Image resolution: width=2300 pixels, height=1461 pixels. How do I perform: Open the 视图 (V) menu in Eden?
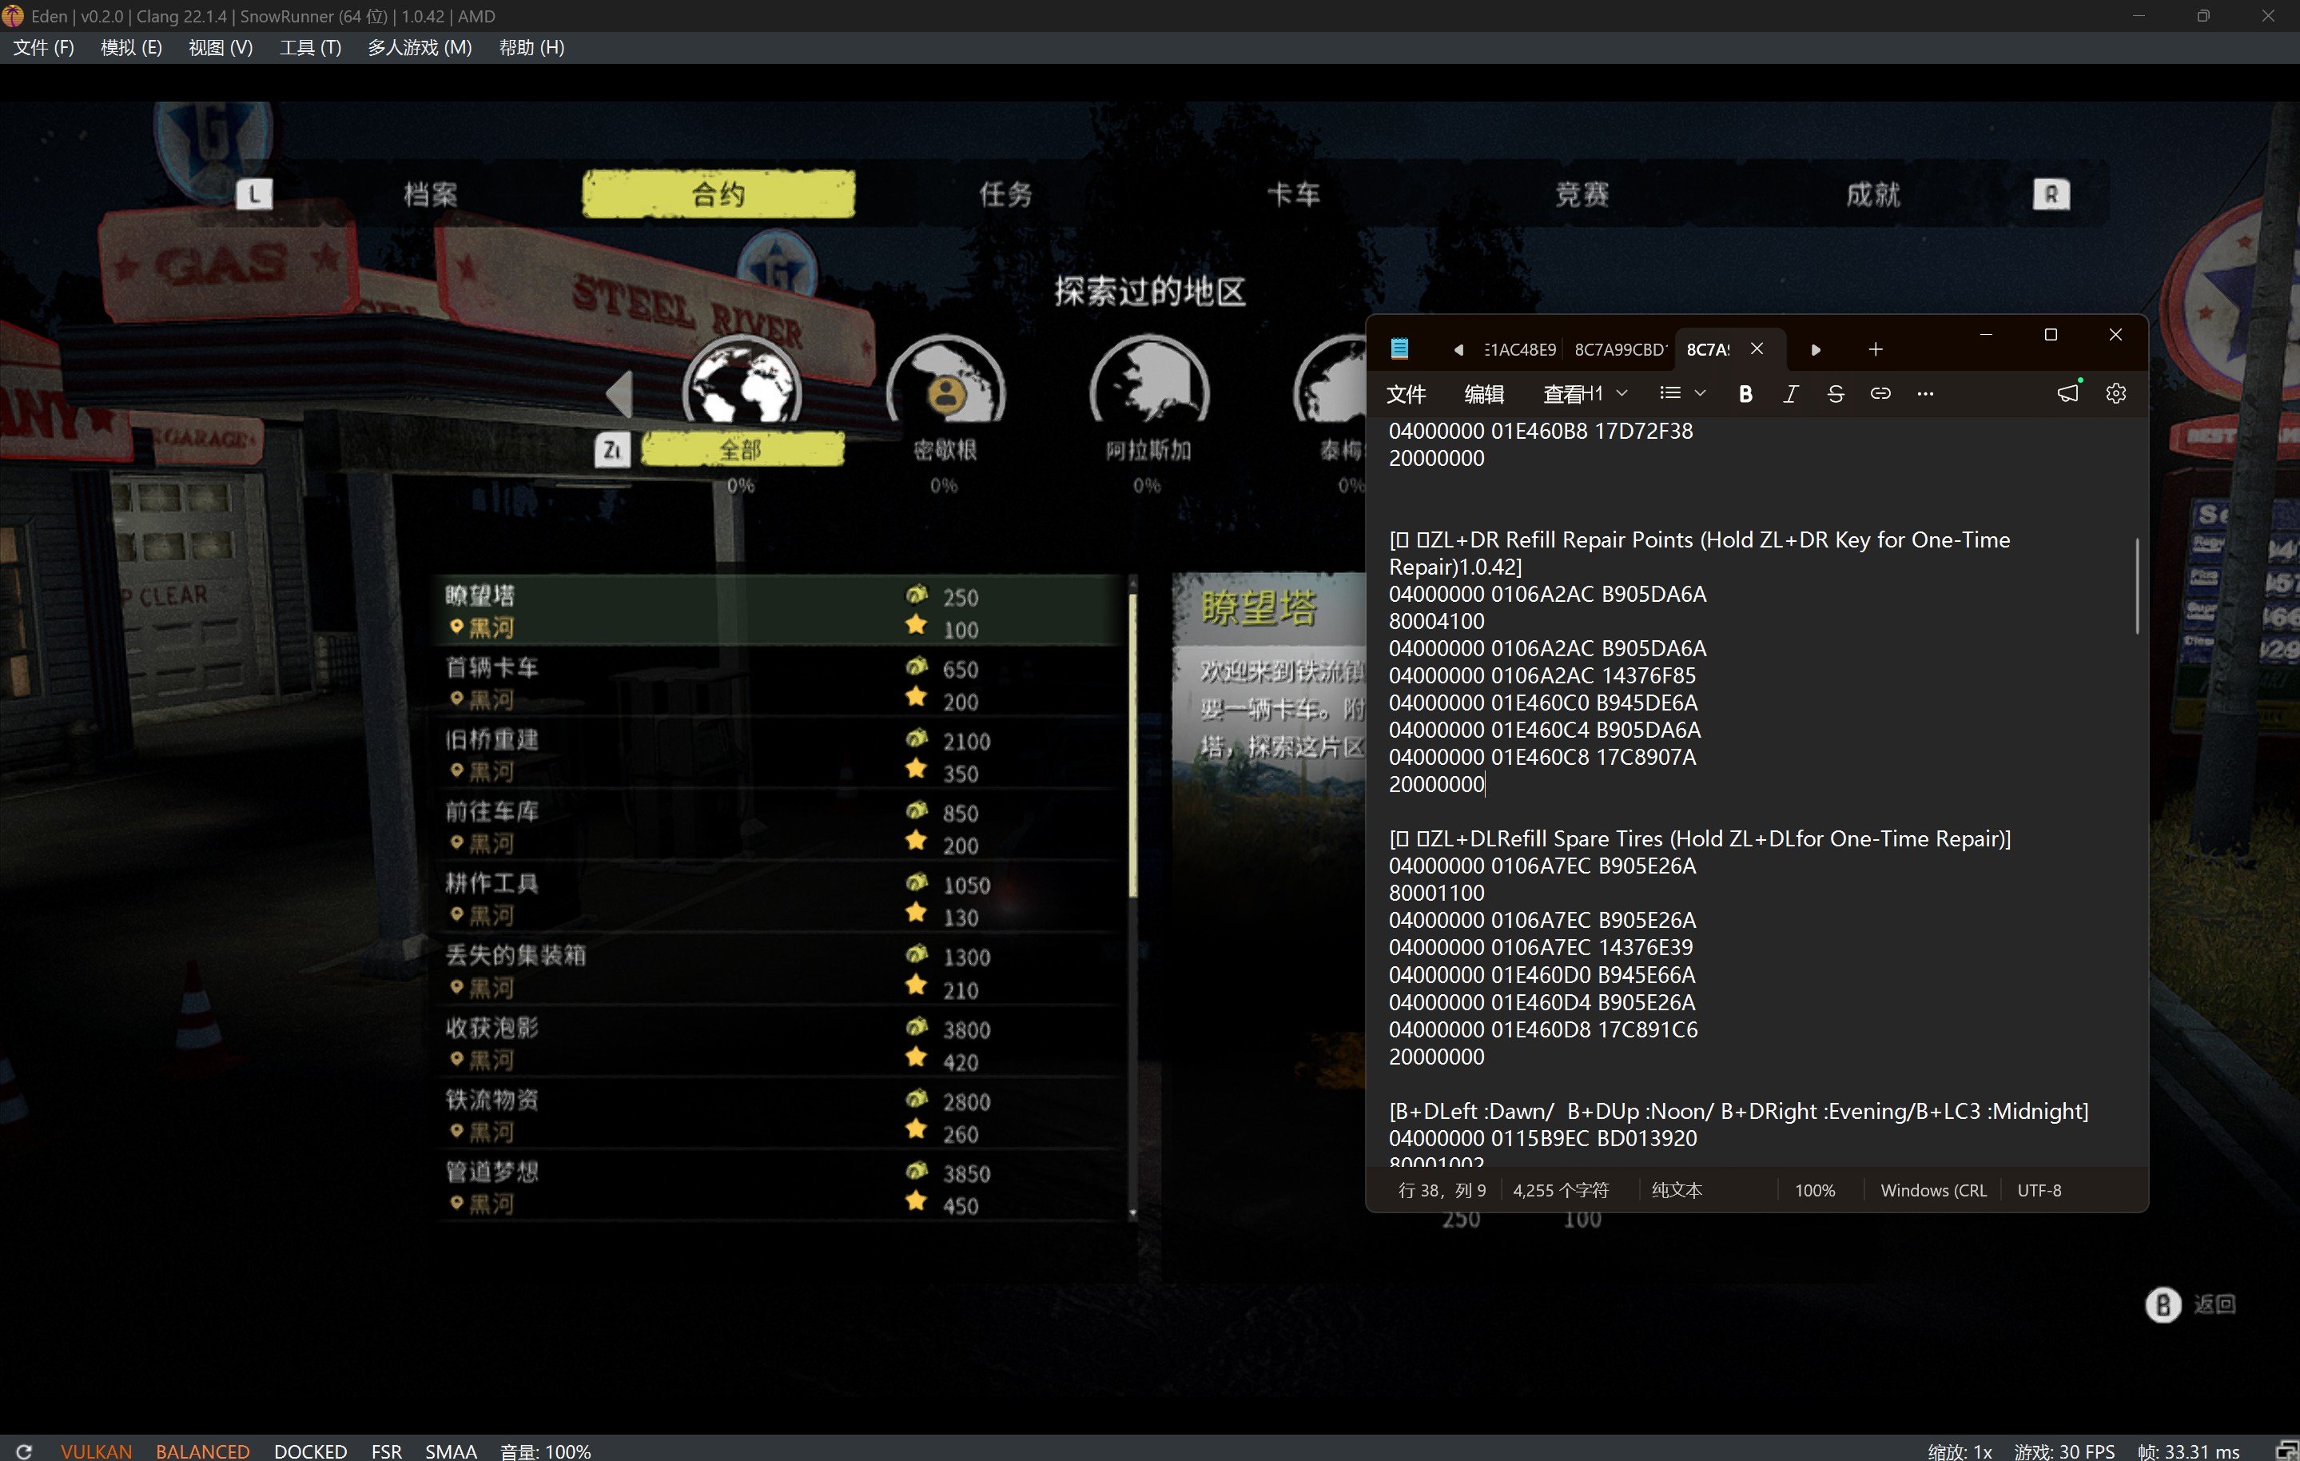click(221, 48)
